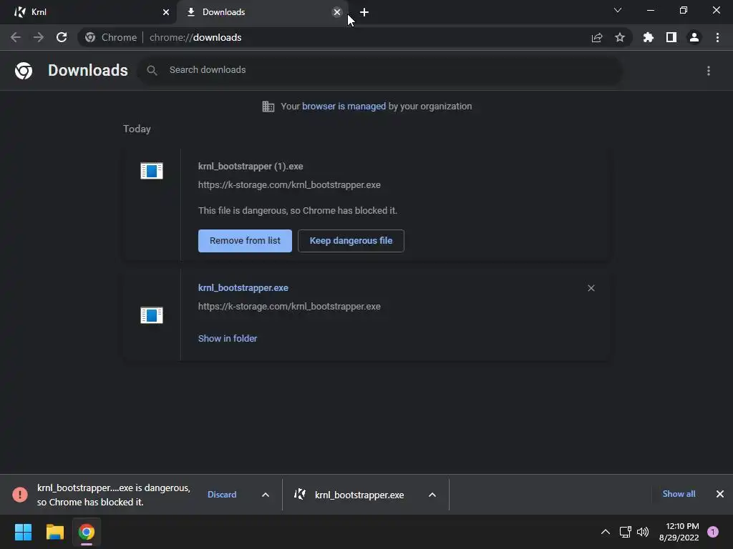Image resolution: width=733 pixels, height=549 pixels.
Task: Click Show all downloads link
Action: pyautogui.click(x=679, y=494)
